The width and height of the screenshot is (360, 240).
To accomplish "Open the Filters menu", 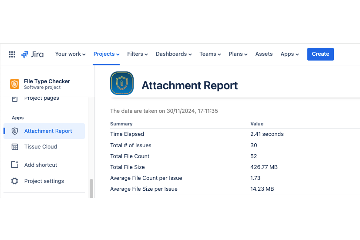I will pyautogui.click(x=138, y=54).
